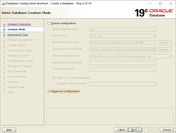Click the Next button
176x133 pixels.
(135, 130)
